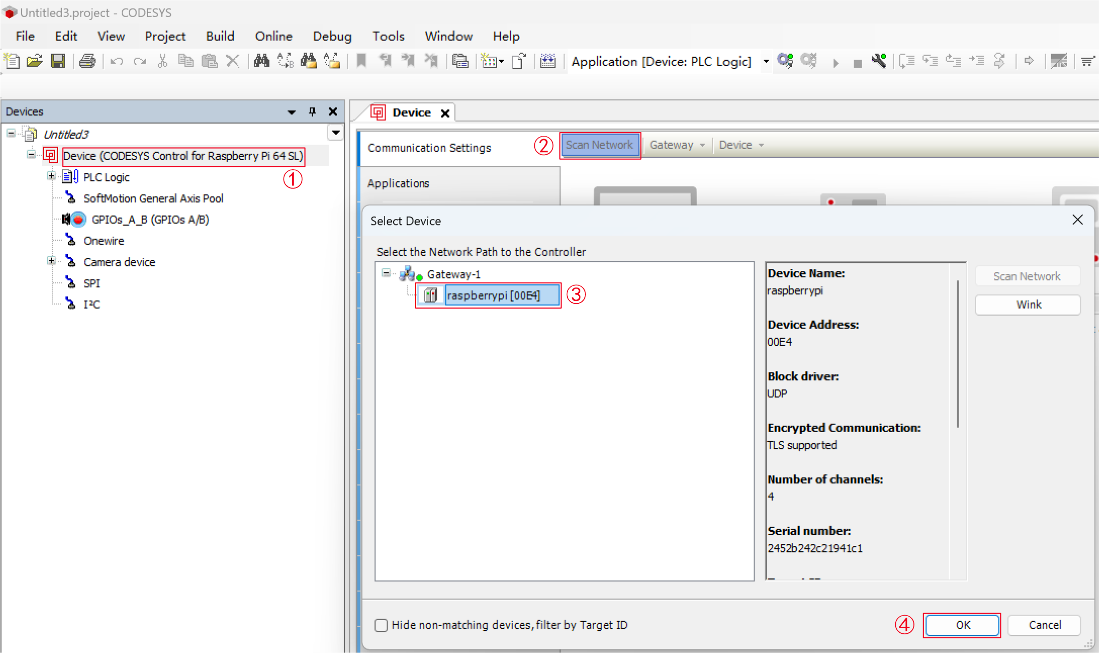Click the Paste clipboard icon

click(209, 61)
